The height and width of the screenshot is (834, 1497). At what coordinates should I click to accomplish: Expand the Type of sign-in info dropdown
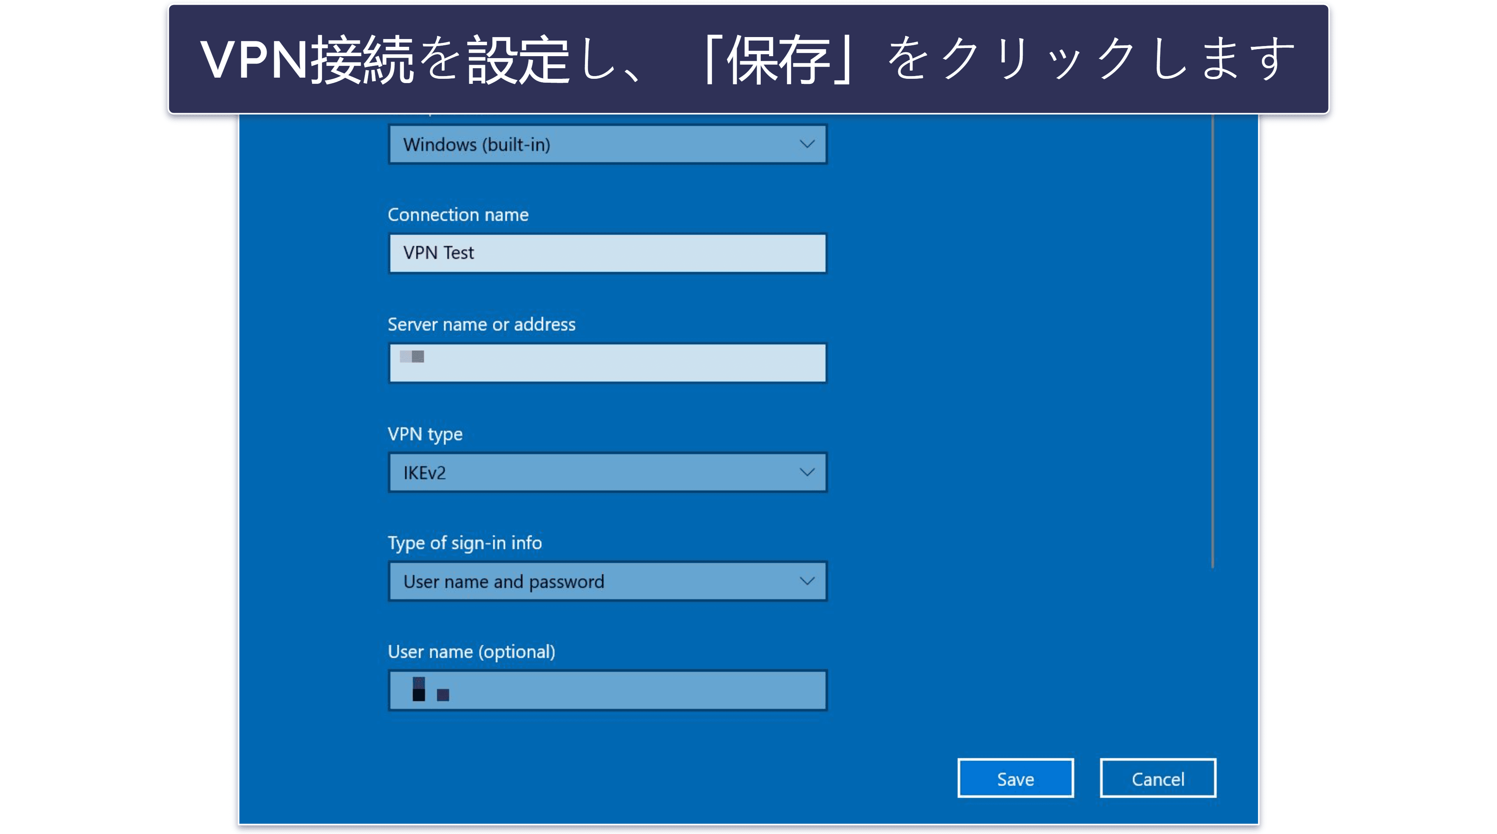(607, 581)
